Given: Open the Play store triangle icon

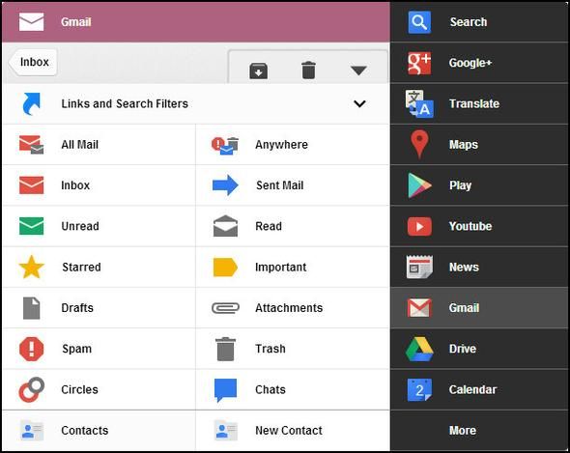Looking at the screenshot, I should (x=419, y=185).
